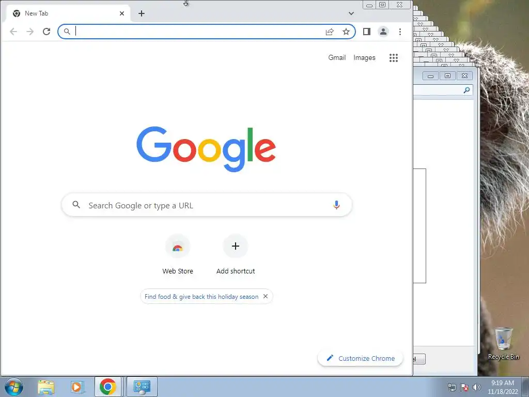Open the clock showing 9:19 AM
529x397 pixels.
(x=502, y=387)
